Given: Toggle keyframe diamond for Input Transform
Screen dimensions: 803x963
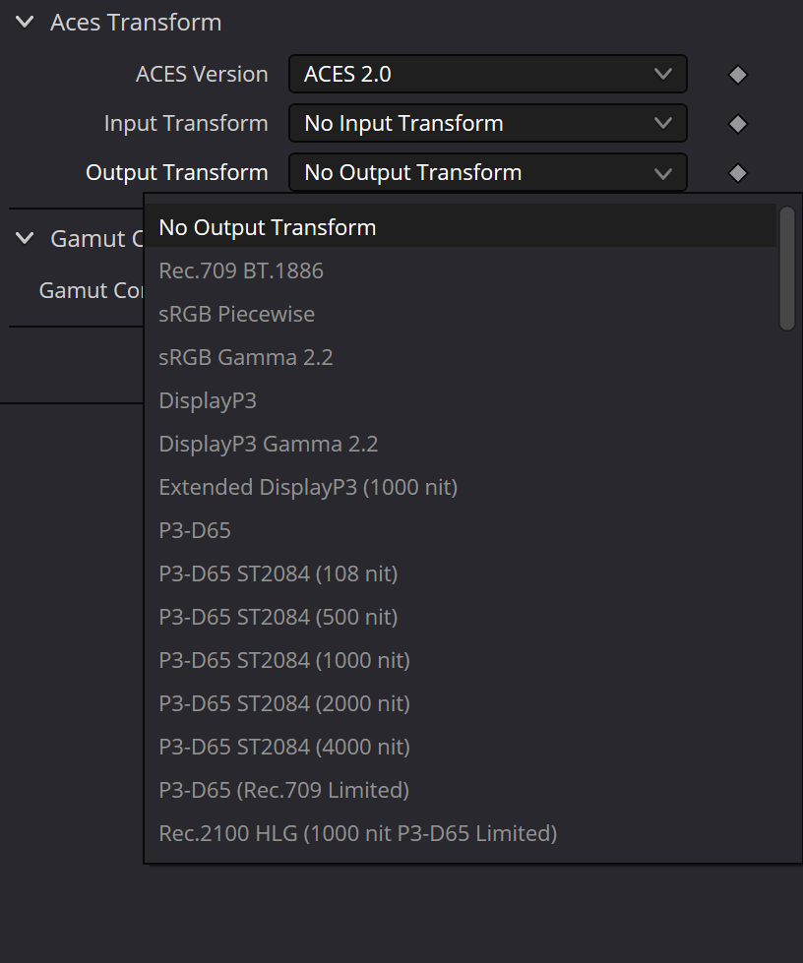Looking at the screenshot, I should pyautogui.click(x=737, y=124).
